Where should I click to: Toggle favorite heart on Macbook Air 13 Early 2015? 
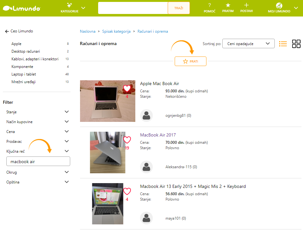tap(127, 191)
